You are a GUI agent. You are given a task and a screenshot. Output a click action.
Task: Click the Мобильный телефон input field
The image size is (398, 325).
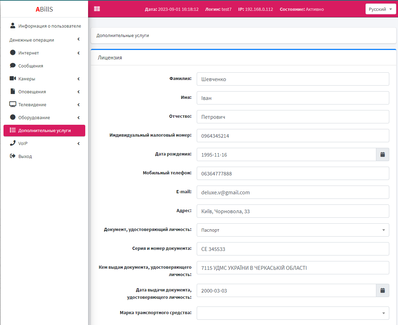pyautogui.click(x=293, y=173)
